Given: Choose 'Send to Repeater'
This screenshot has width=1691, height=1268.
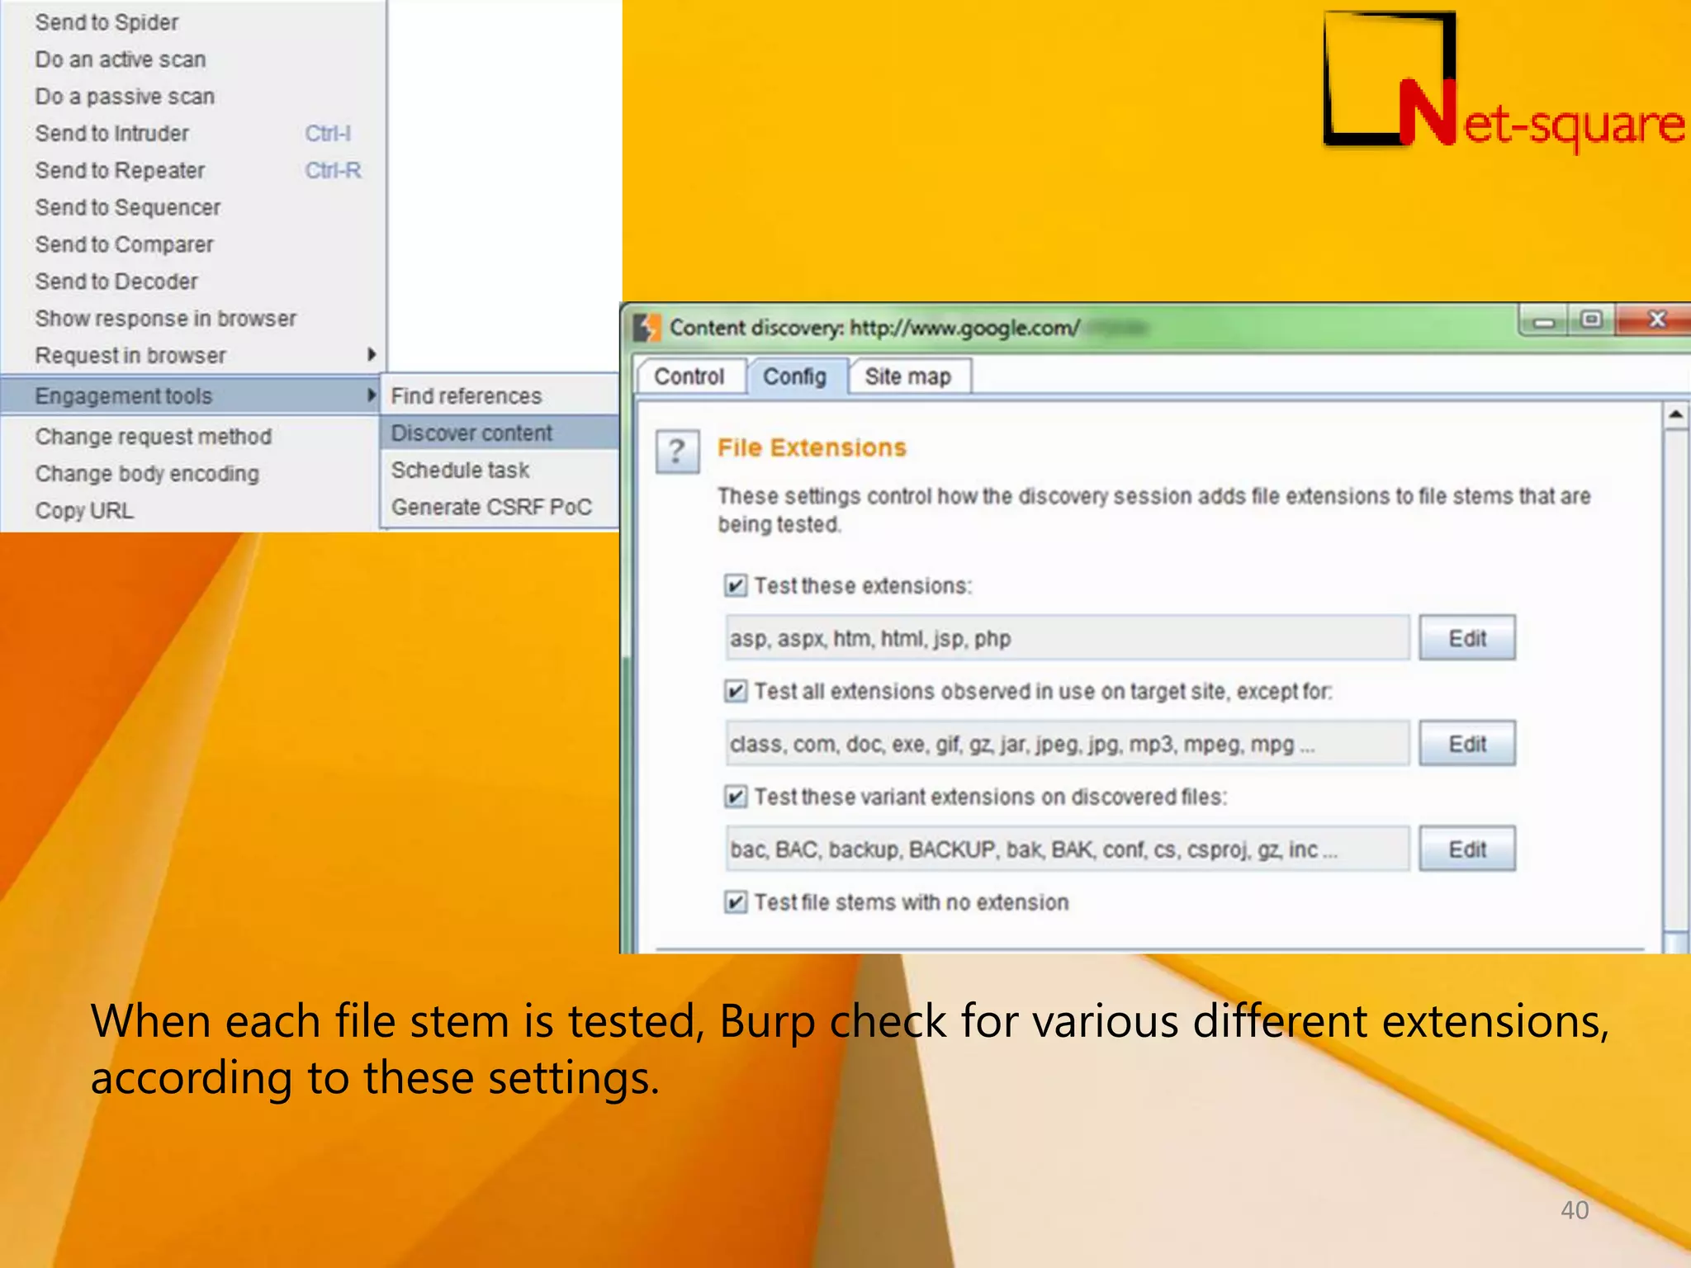Looking at the screenshot, I should (x=192, y=171).
